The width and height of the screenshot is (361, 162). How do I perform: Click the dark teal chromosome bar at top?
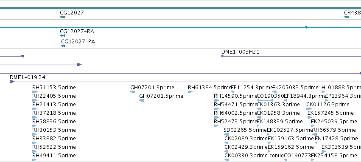181,8
